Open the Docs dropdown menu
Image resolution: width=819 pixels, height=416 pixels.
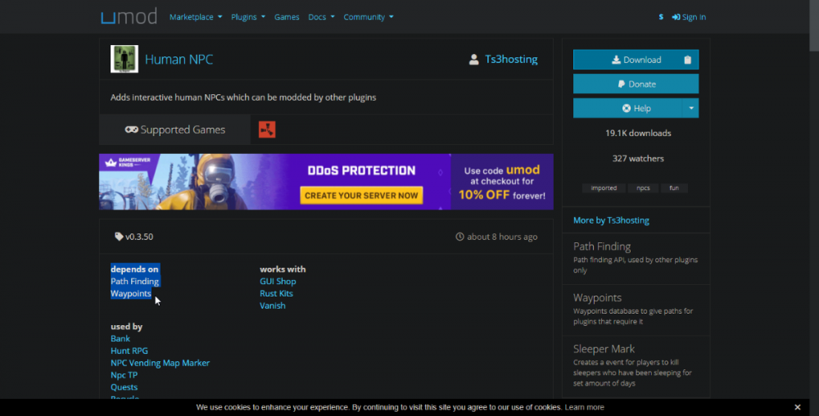tap(321, 17)
